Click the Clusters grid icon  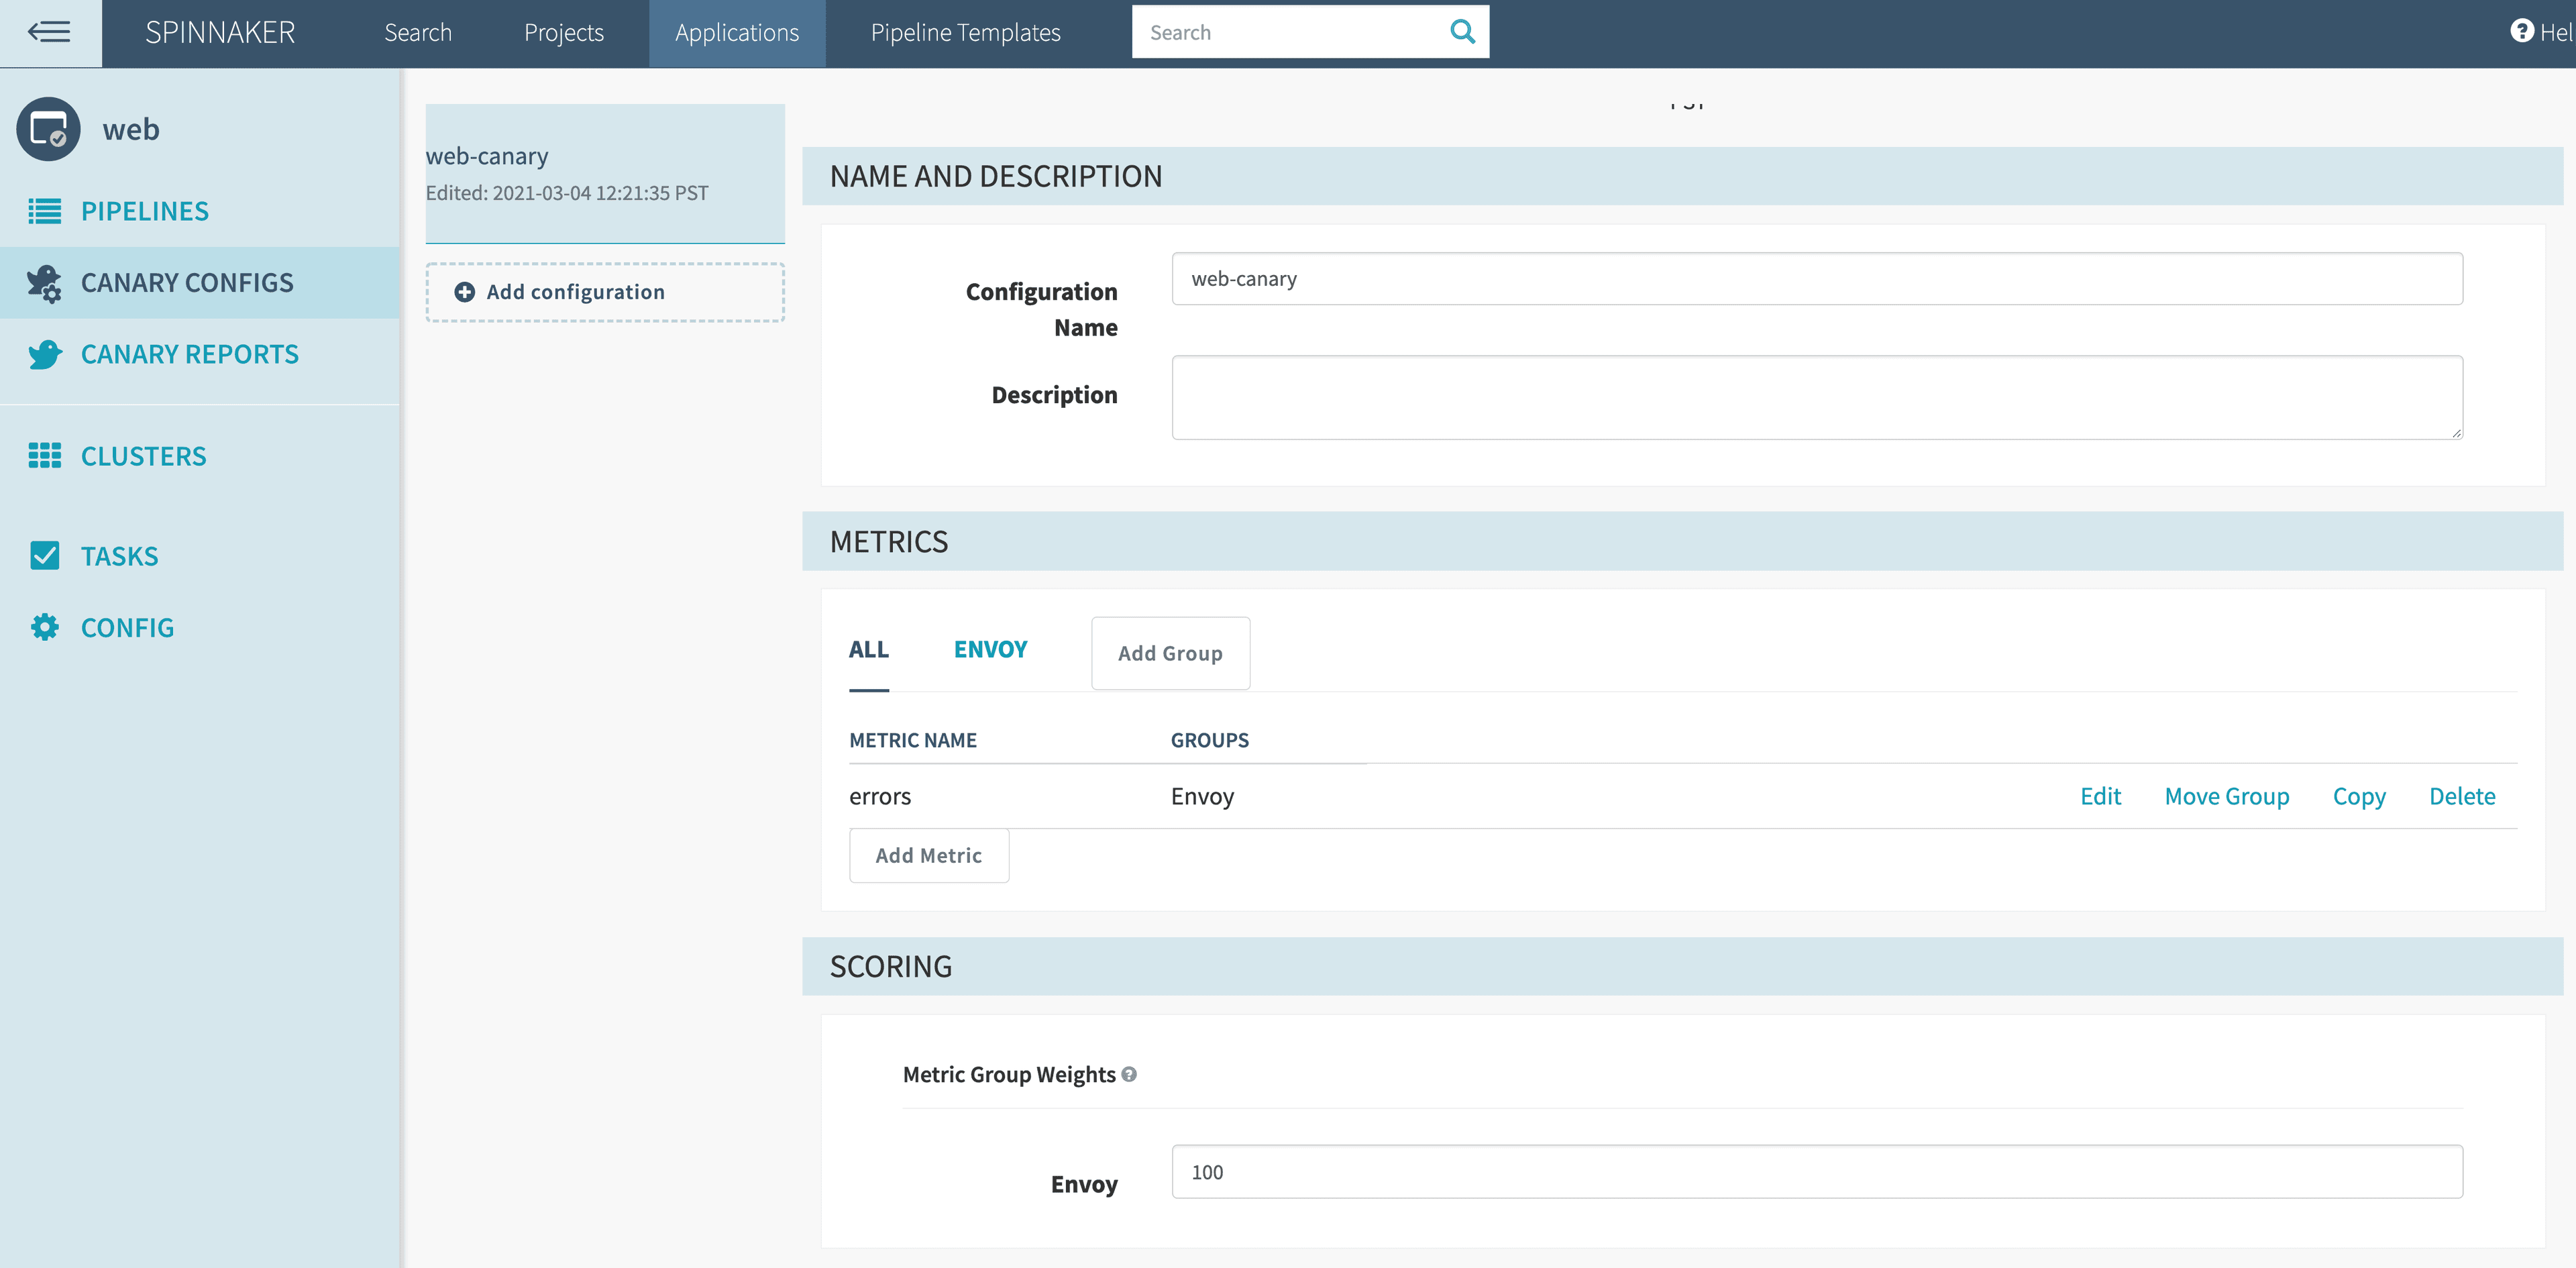(44, 456)
